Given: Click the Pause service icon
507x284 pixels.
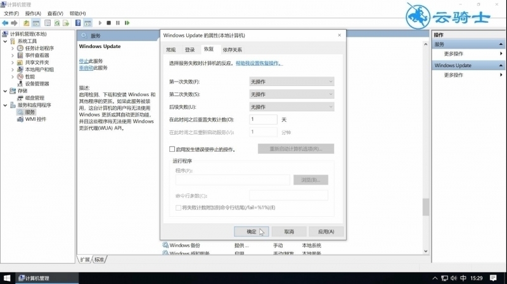Looking at the screenshot, I should pos(118,23).
